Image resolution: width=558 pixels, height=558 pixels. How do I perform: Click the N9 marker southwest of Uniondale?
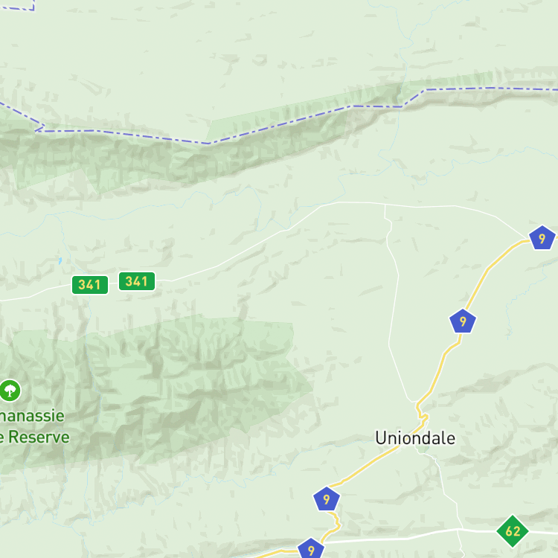pyautogui.click(x=327, y=499)
